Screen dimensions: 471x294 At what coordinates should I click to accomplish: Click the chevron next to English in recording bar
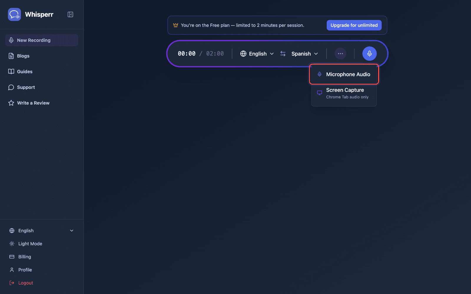pyautogui.click(x=272, y=54)
